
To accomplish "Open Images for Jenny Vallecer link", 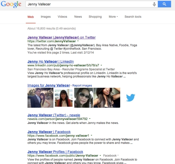I will pos(49,85).
